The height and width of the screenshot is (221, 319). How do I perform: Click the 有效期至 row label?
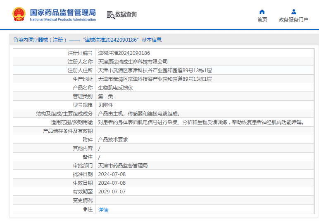pyautogui.click(x=83, y=192)
